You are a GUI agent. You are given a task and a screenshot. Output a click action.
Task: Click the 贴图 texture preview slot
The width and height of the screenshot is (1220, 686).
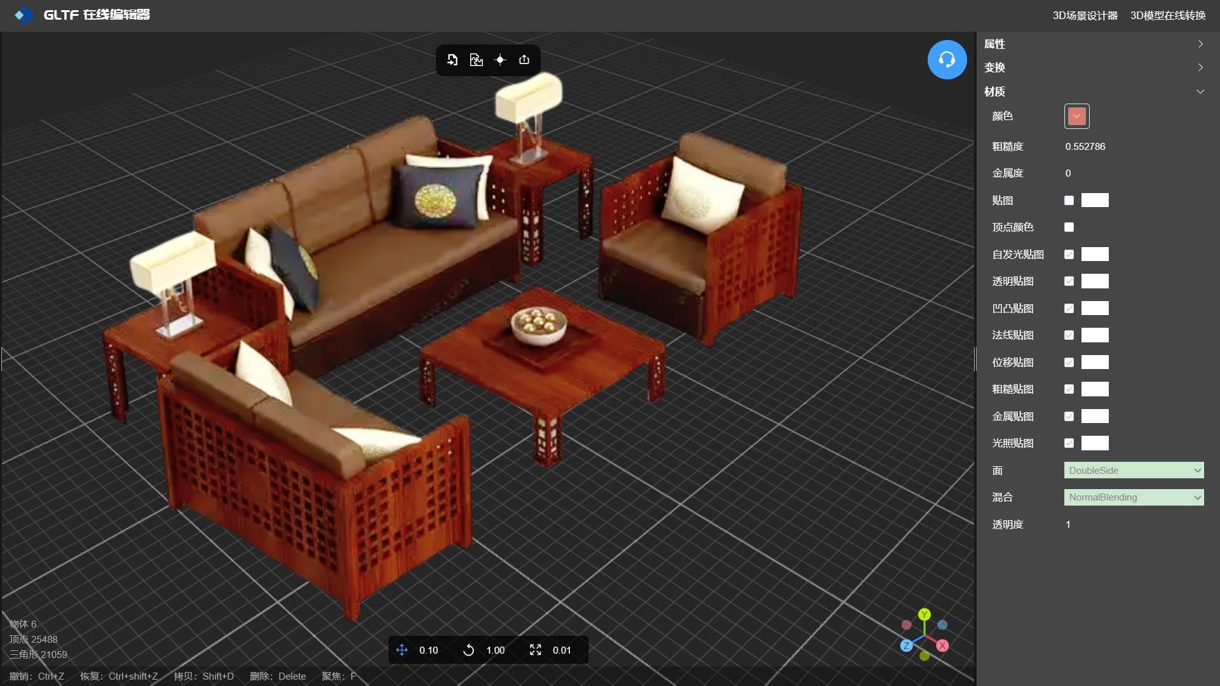pos(1095,200)
